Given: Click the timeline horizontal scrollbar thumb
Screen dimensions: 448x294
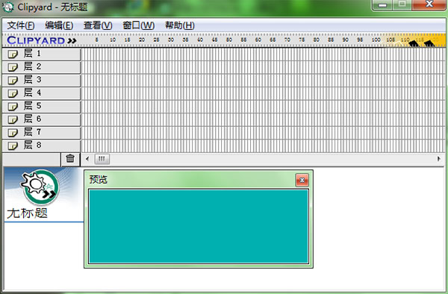Looking at the screenshot, I should 102,159.
